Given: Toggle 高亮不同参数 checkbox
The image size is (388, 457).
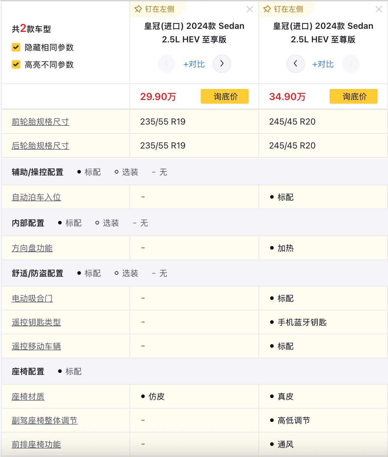Looking at the screenshot, I should (x=16, y=64).
